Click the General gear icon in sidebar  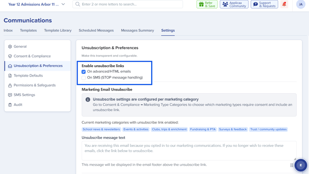point(10,46)
